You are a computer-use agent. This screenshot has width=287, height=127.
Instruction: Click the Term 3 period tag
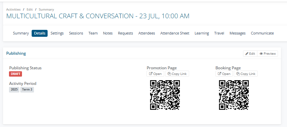click(27, 90)
